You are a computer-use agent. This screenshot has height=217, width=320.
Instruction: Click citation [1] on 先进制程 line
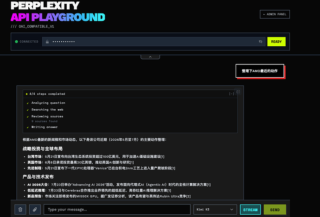(x=173, y=168)
